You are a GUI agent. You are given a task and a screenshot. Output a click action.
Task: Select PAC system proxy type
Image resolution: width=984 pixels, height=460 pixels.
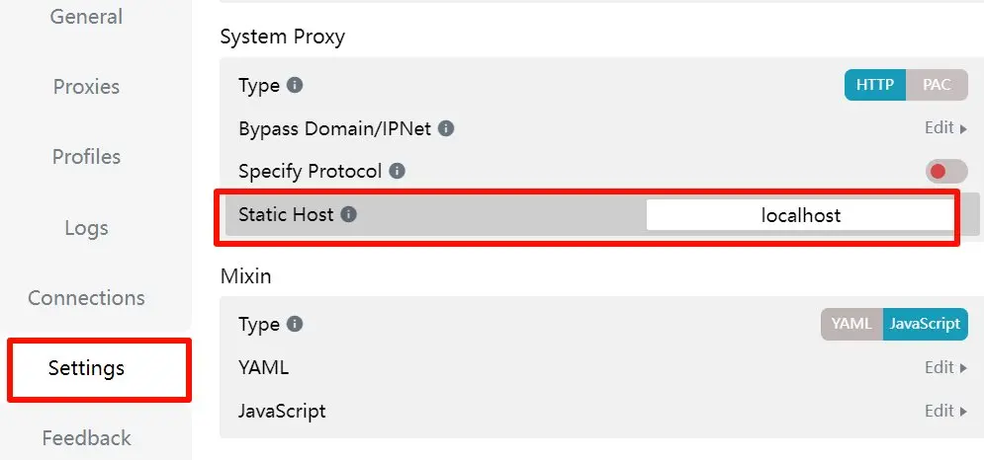[x=937, y=85]
